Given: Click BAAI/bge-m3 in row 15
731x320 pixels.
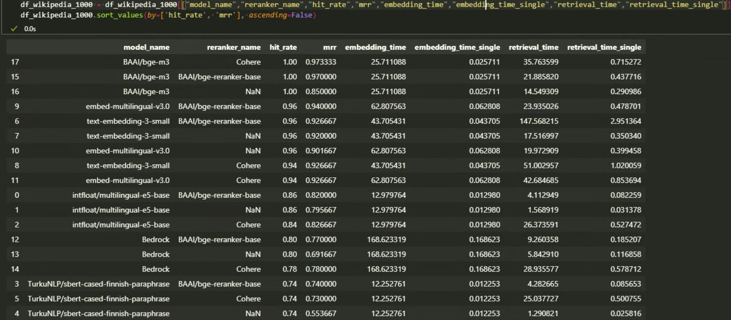Looking at the screenshot, I should coord(146,77).
